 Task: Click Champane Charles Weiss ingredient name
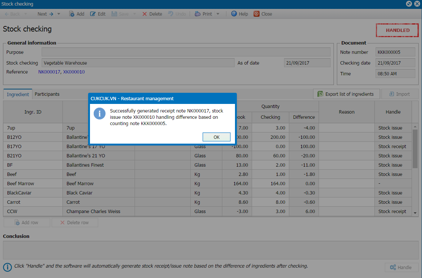[x=93, y=212]
